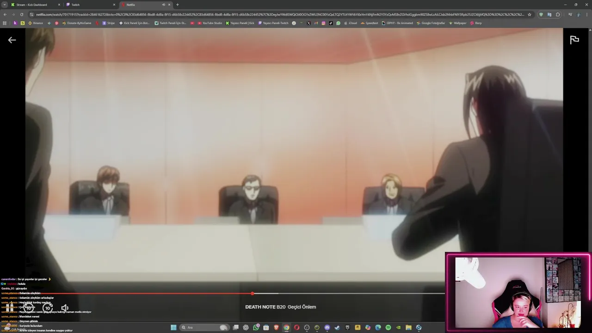Open the Binance bookmark
Image resolution: width=592 pixels, height=333 pixels.
36,23
